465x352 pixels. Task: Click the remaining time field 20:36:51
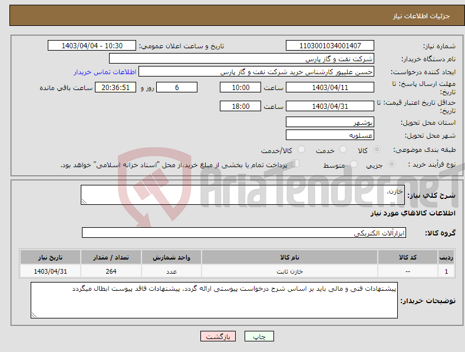tap(116, 87)
